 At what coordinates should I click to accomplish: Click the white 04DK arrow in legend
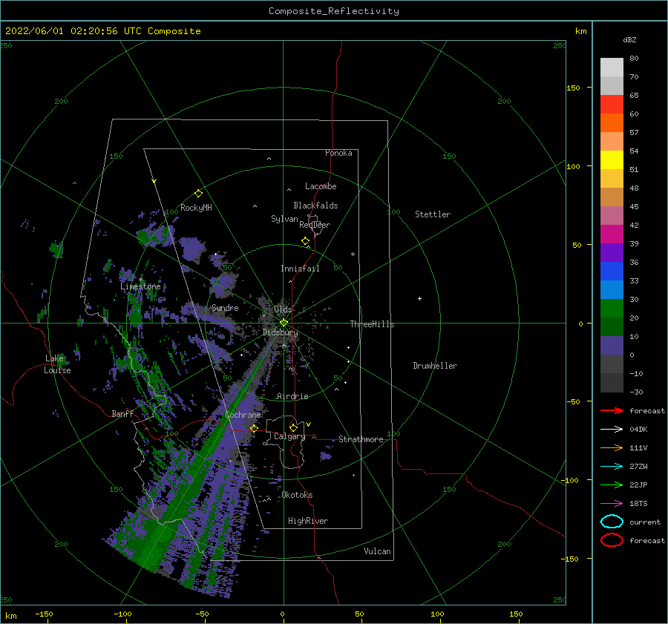click(x=612, y=429)
